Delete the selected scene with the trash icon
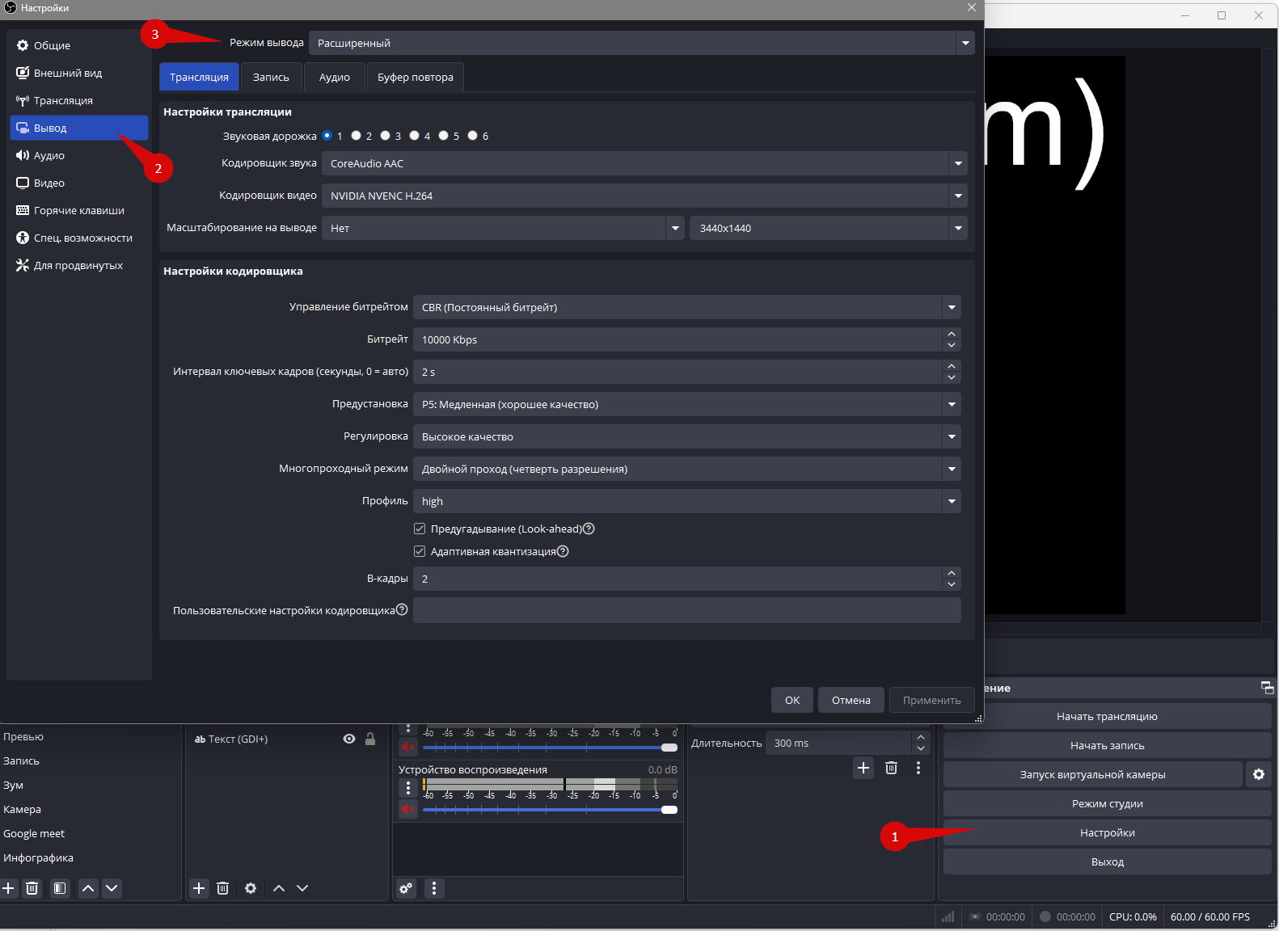1279x931 pixels. coord(32,888)
